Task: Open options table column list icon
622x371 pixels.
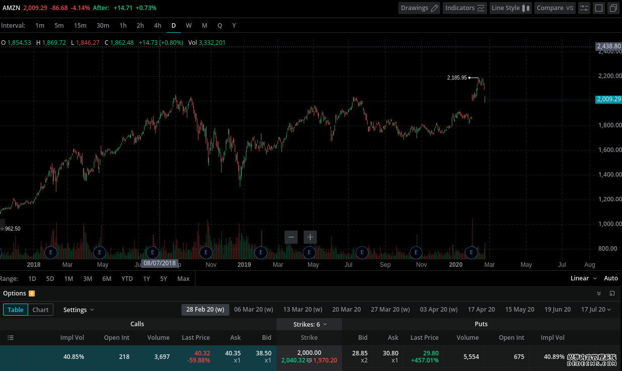Action: [x=11, y=338]
